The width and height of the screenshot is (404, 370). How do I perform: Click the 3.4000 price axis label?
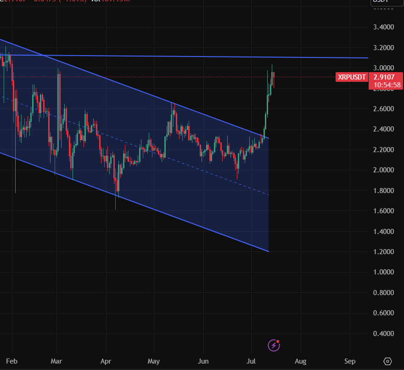point(384,27)
